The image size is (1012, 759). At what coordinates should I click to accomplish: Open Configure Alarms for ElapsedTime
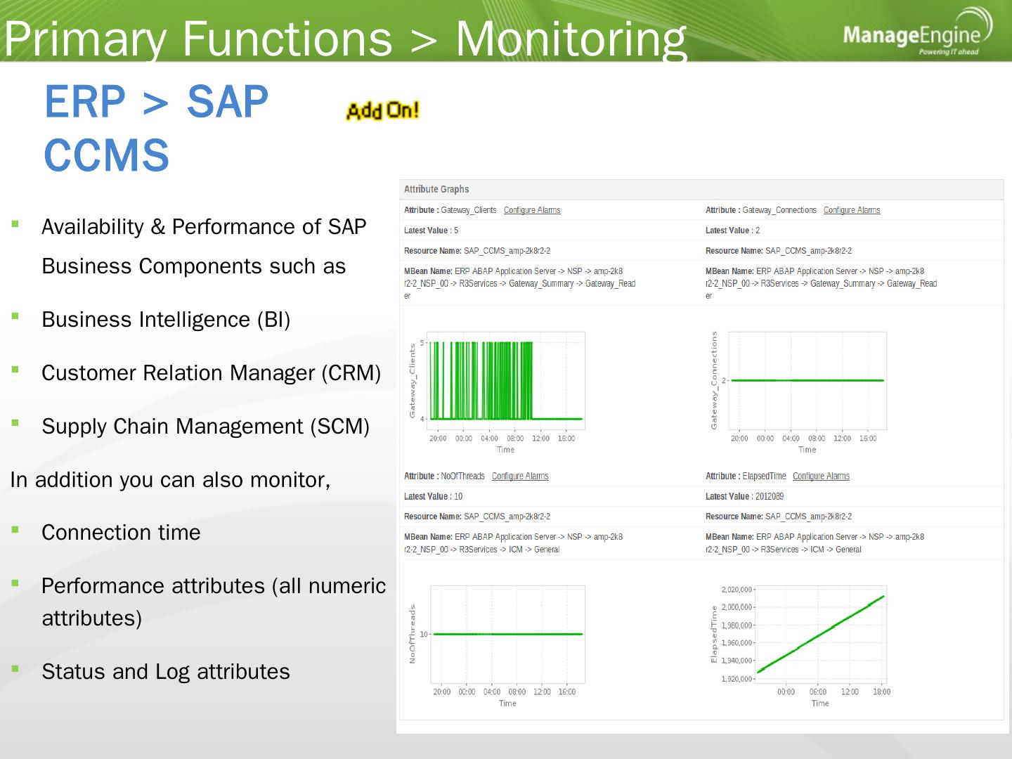point(821,476)
